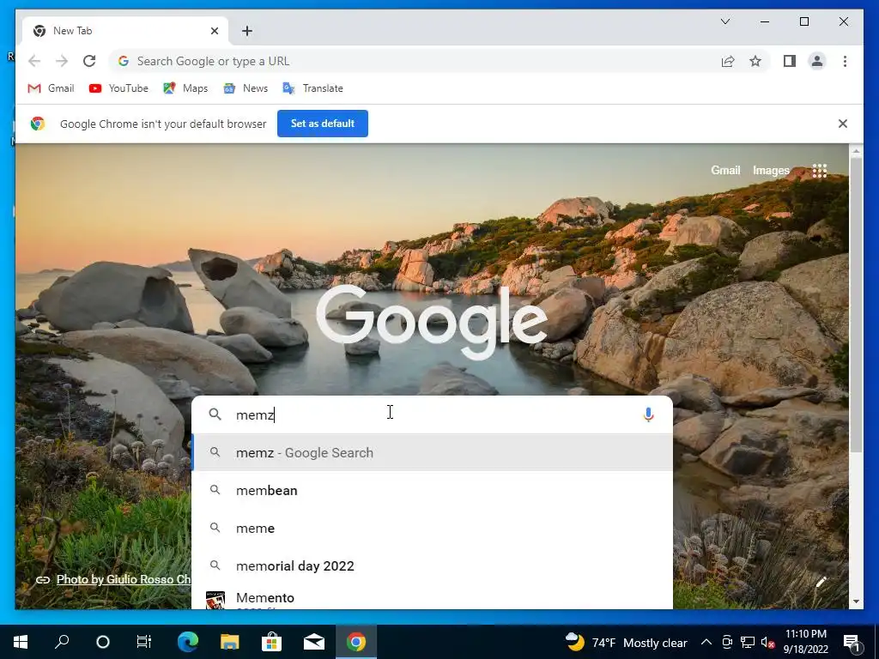879x659 pixels.
Task: Show hidden system tray icons
Action: coord(706,642)
